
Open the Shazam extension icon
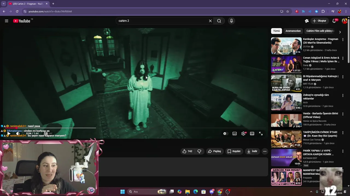(316, 11)
